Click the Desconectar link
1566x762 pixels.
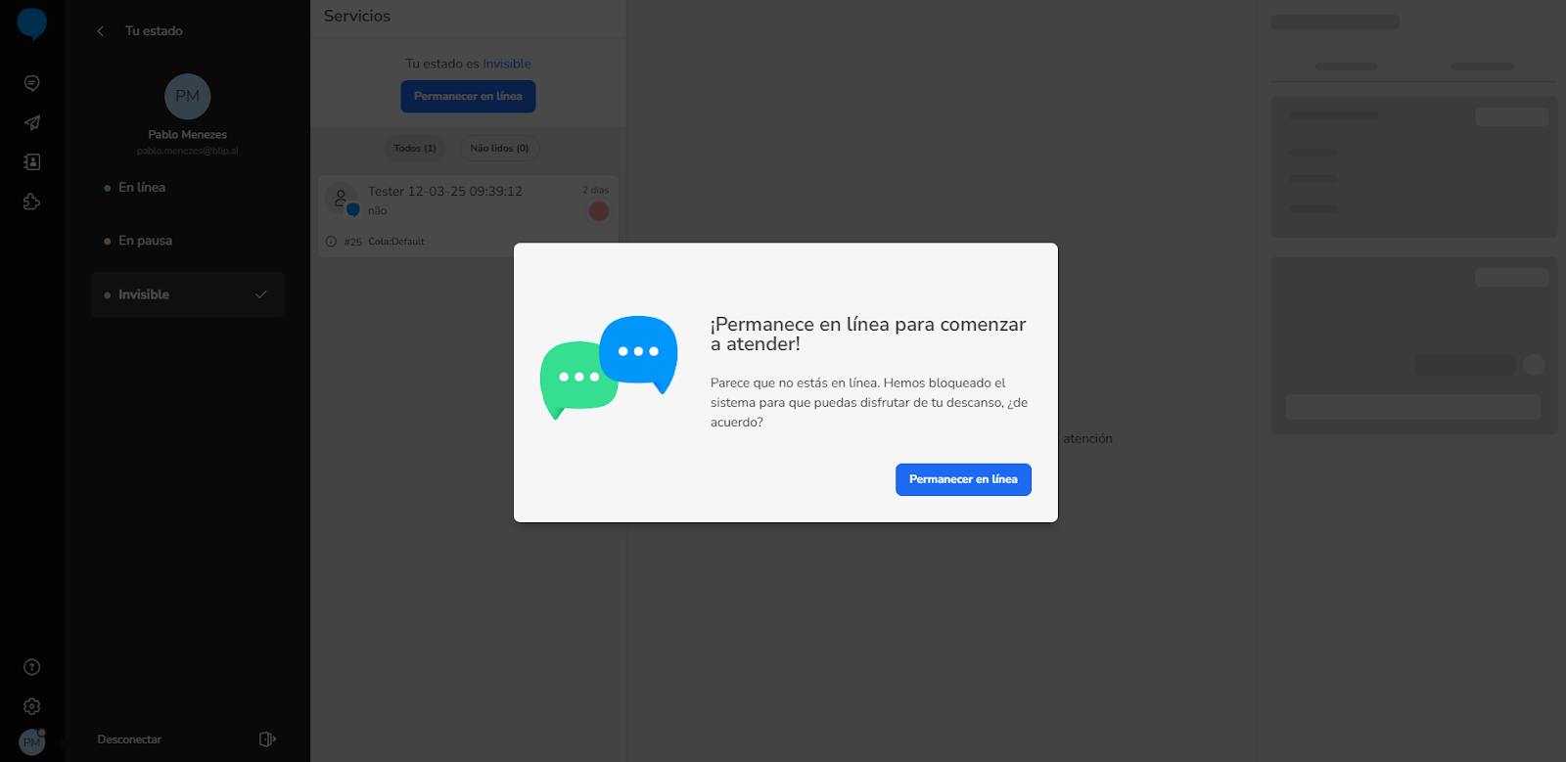(x=129, y=740)
